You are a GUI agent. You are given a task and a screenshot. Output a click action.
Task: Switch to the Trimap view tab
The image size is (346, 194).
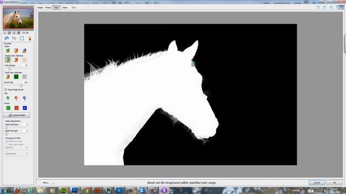point(48,8)
